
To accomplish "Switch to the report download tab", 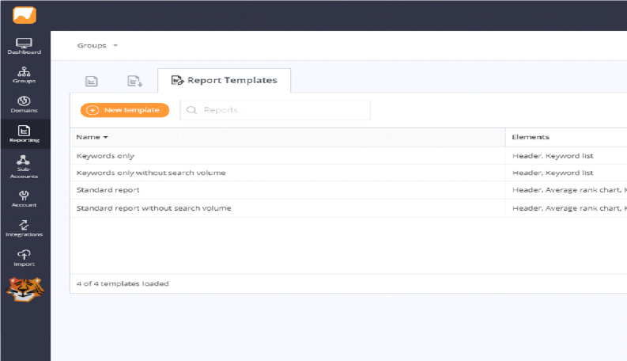I will click(x=134, y=82).
